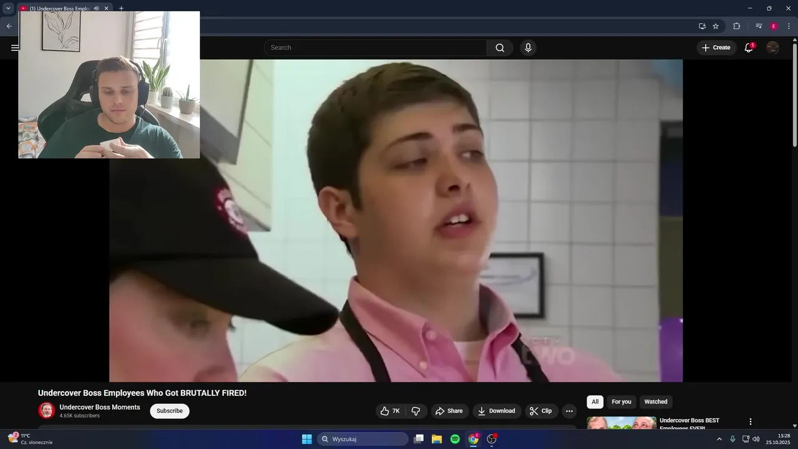Click the taskbar Wyszukaj search box

pyautogui.click(x=363, y=439)
